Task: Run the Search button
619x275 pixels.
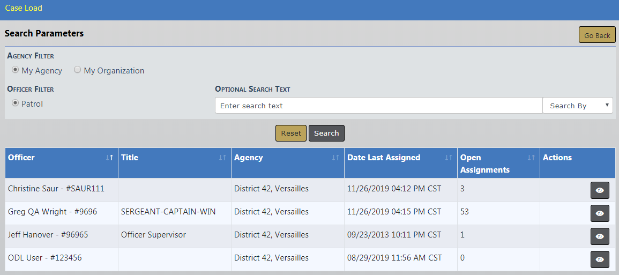Action: click(x=326, y=133)
